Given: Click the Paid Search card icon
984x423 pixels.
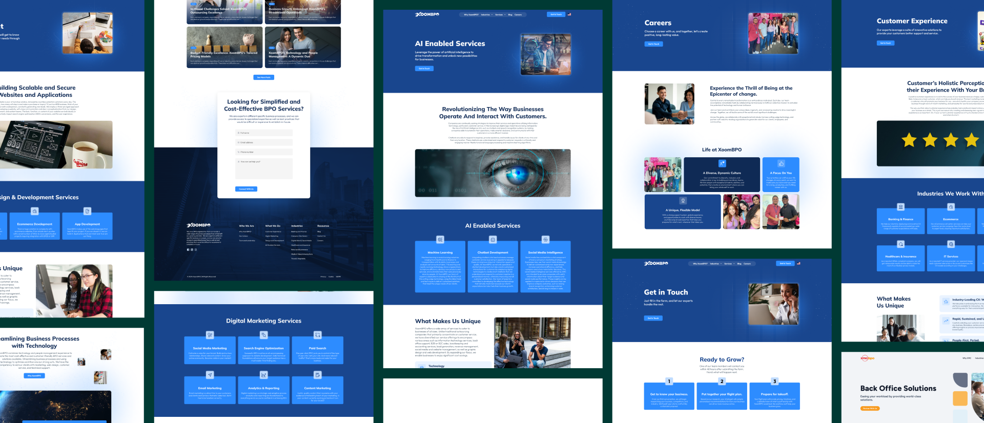Looking at the screenshot, I should [318, 335].
